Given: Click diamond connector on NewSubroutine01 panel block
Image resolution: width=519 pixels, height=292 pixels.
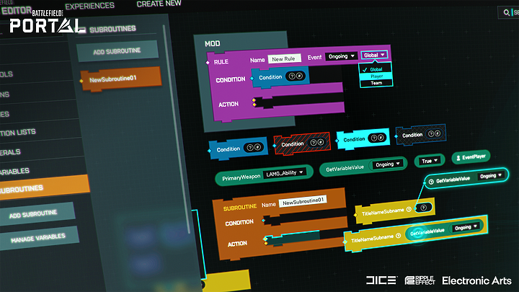Looking at the screenshot, I should point(81,81).
